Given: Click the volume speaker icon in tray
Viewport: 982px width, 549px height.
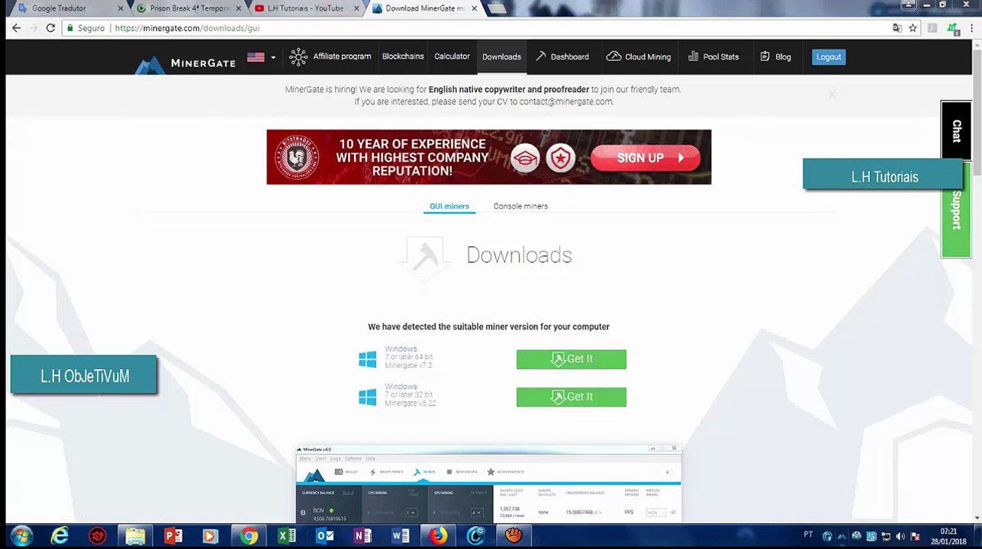Looking at the screenshot, I should click(x=900, y=536).
